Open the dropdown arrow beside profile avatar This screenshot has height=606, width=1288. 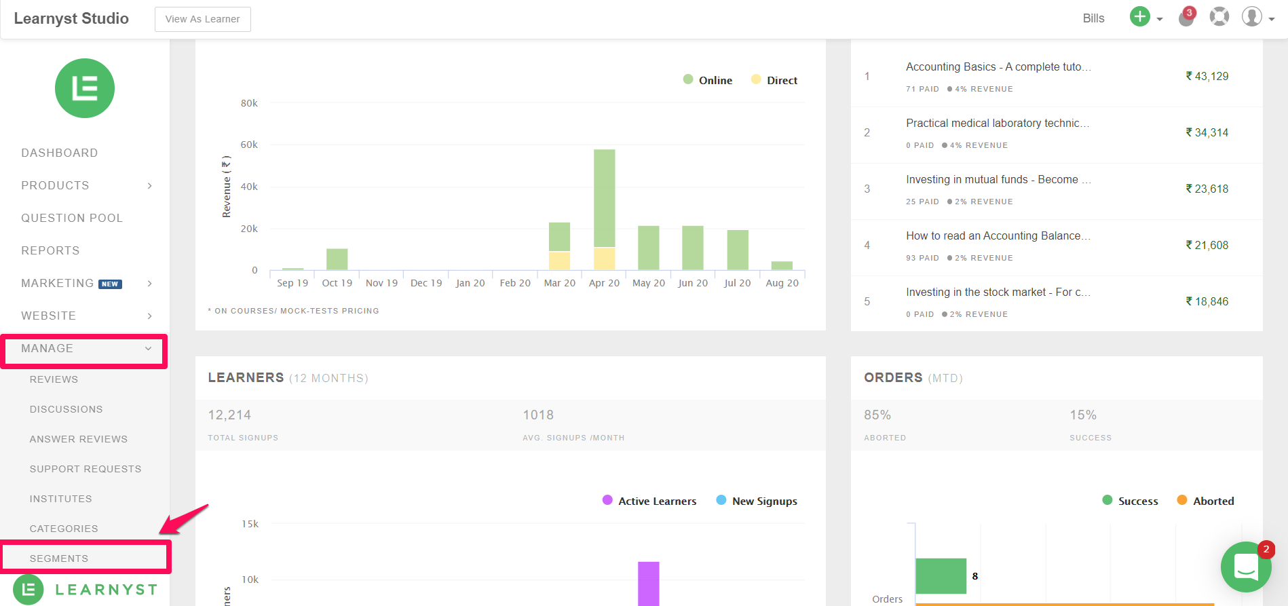[1272, 19]
